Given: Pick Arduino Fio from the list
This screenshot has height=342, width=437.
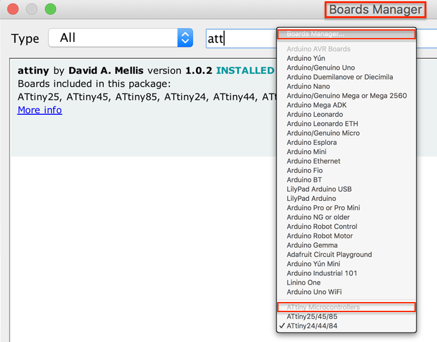Looking at the screenshot, I should (346, 170).
